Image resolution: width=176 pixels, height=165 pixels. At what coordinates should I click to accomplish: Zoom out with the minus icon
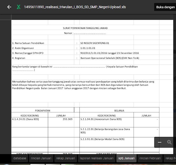click(x=159, y=142)
